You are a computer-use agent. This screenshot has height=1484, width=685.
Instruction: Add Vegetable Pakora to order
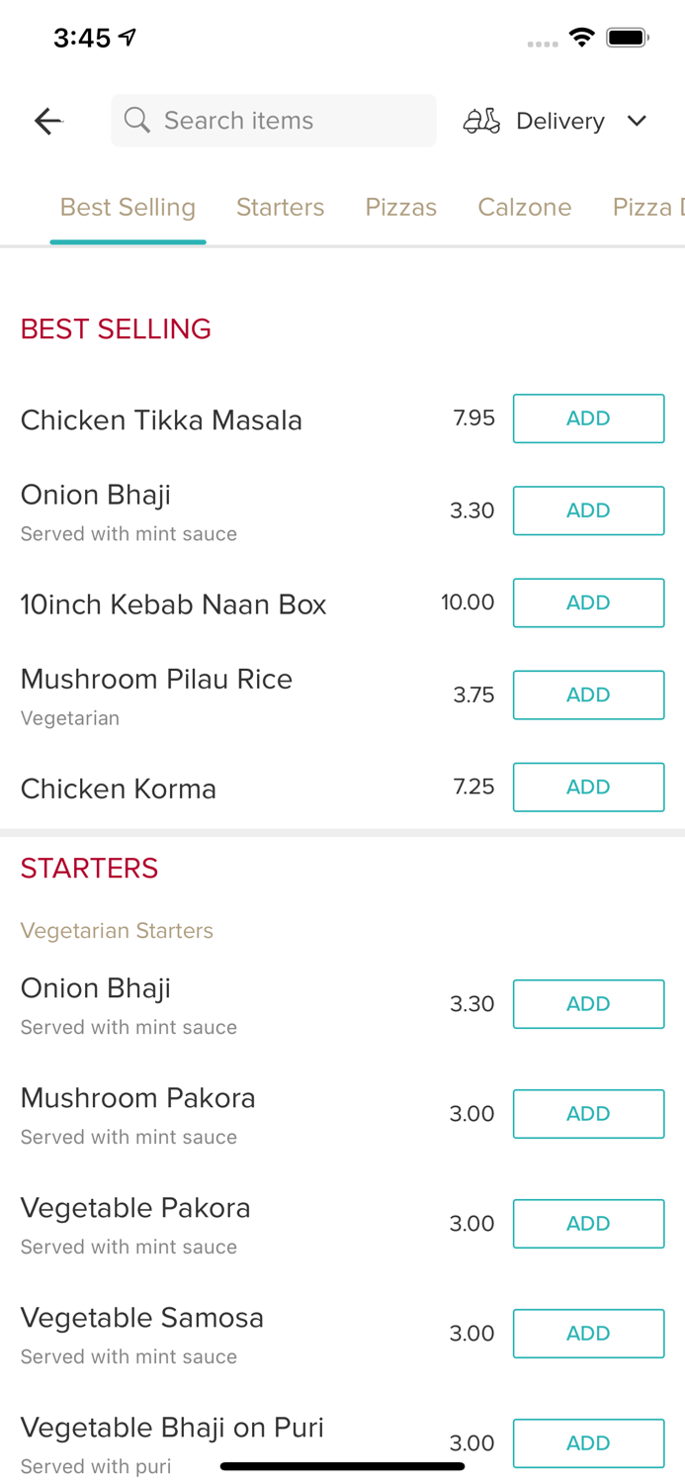coord(588,1223)
